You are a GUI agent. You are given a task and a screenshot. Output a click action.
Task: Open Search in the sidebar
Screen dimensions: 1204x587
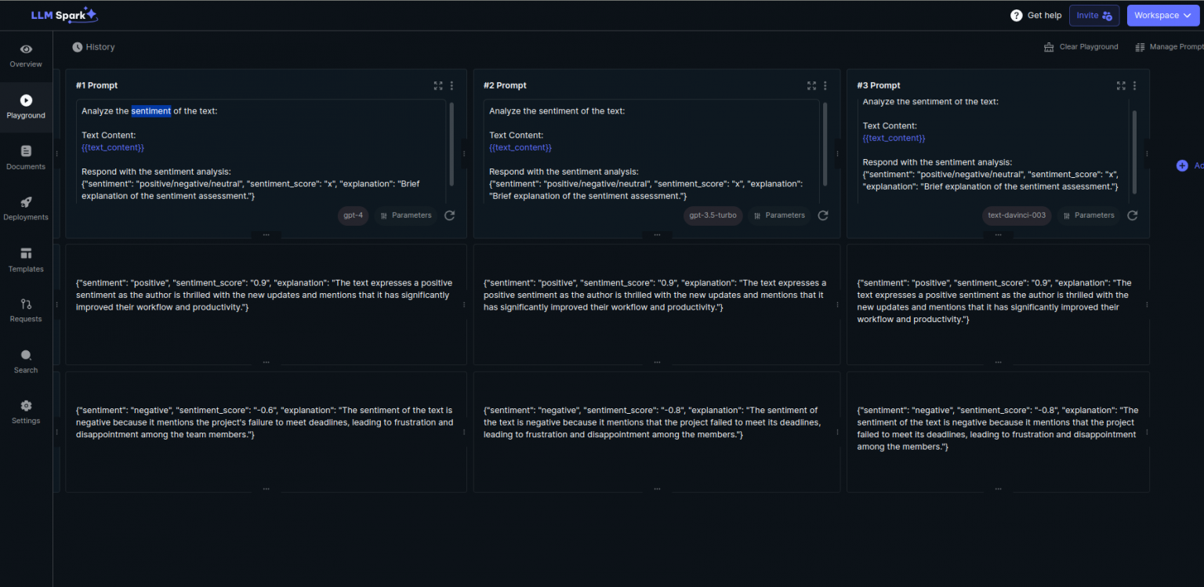tap(26, 361)
